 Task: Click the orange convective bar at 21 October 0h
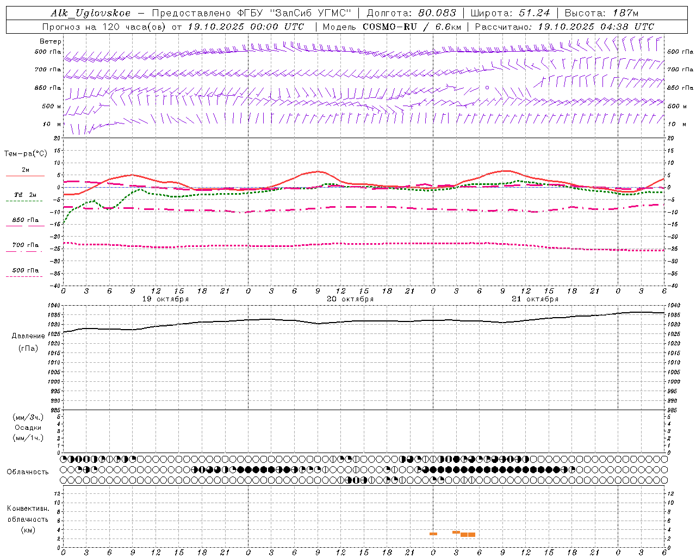coord(433,534)
